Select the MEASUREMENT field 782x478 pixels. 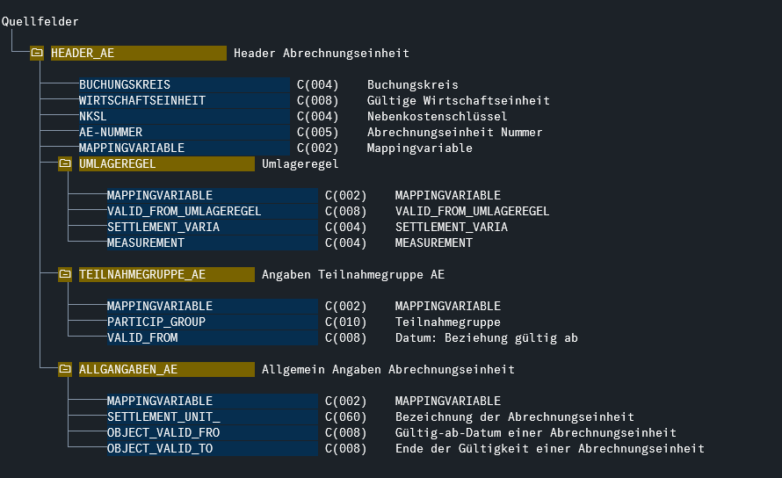tap(212, 243)
